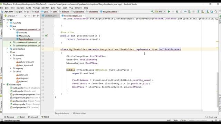
Task: Click the Debug app bug icon
Action: 177,12
